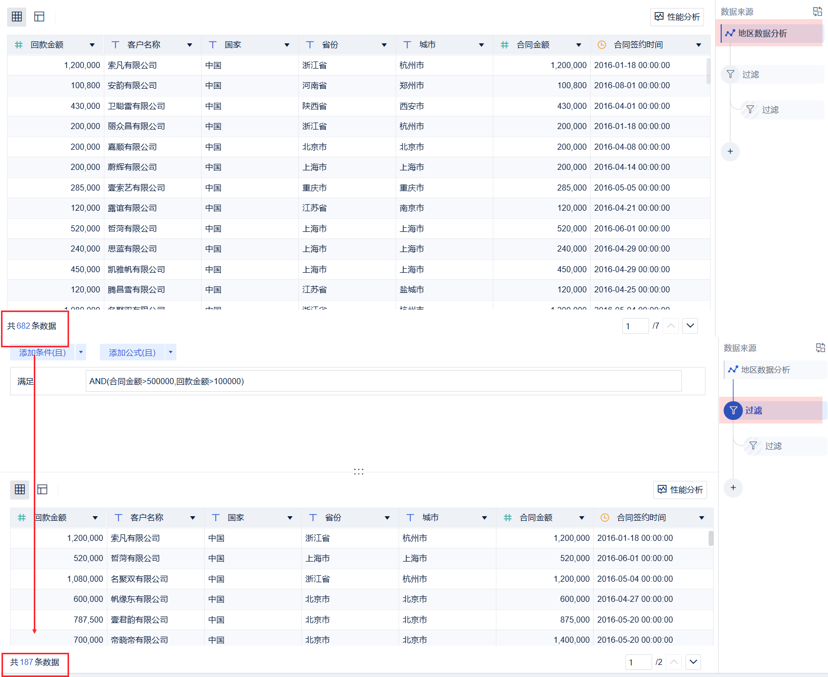The height and width of the screenshot is (677, 828).
Task: Open layout icon beside upper 数据来源 header
Action: point(817,11)
